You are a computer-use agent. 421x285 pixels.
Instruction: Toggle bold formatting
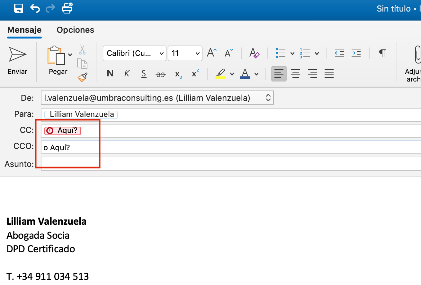(x=110, y=73)
